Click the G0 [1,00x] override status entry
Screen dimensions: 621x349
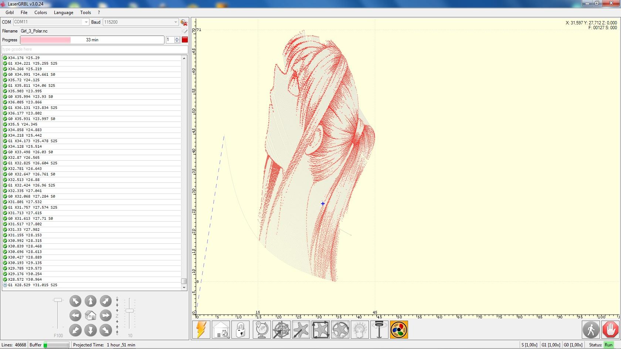click(x=573, y=345)
